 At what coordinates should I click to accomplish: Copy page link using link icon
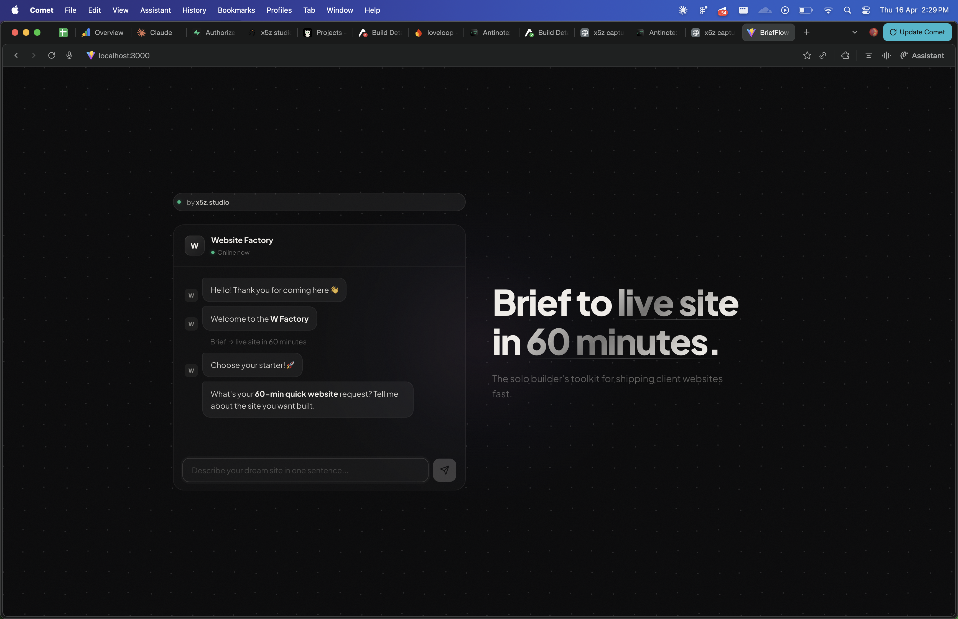[823, 55]
